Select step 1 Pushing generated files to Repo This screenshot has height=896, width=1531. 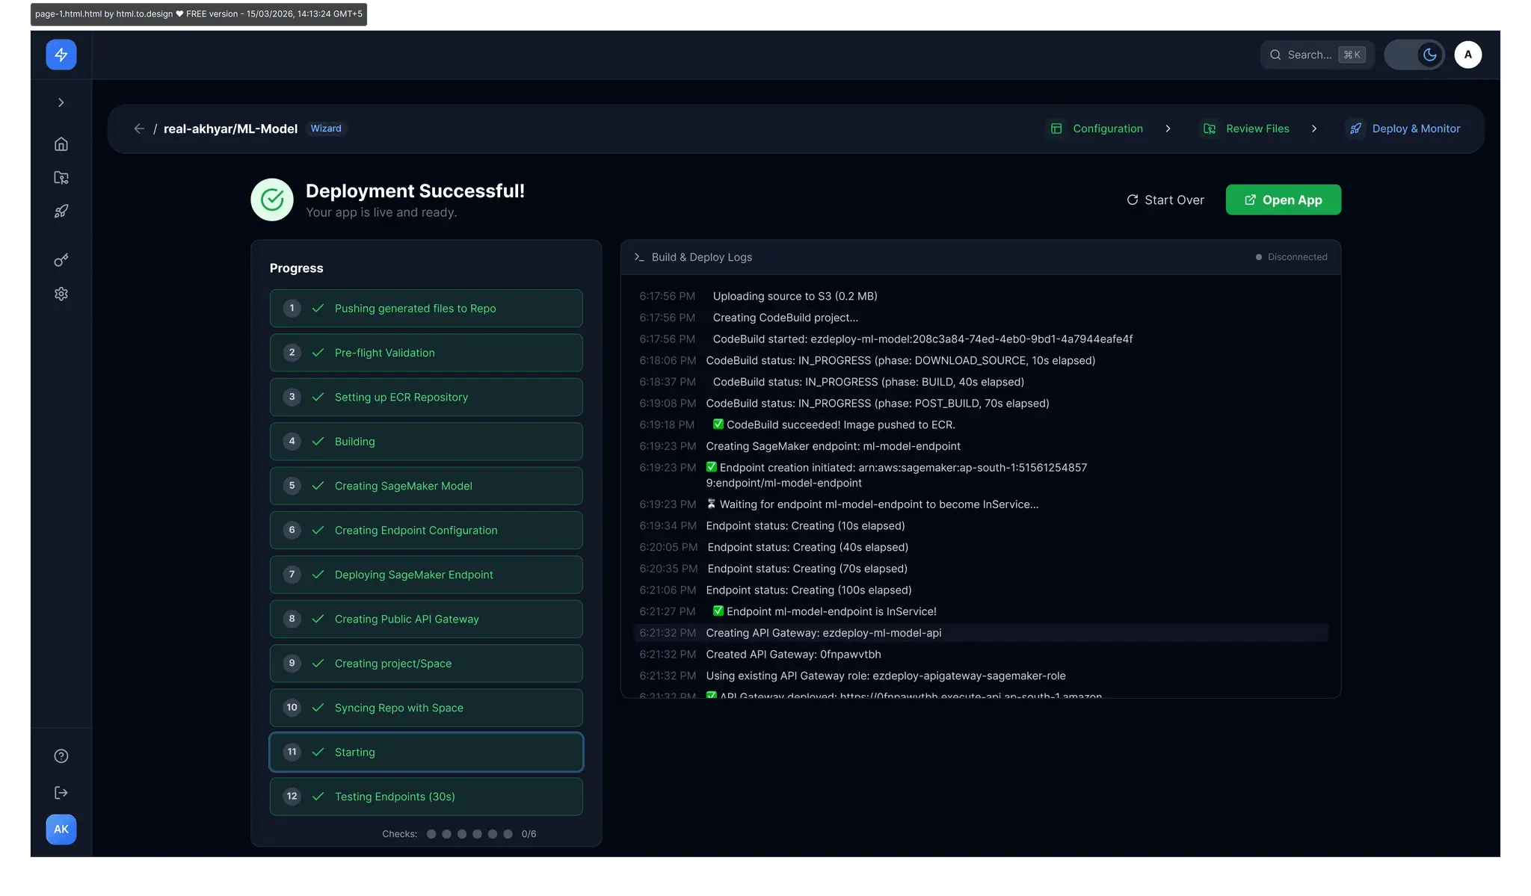pos(426,308)
